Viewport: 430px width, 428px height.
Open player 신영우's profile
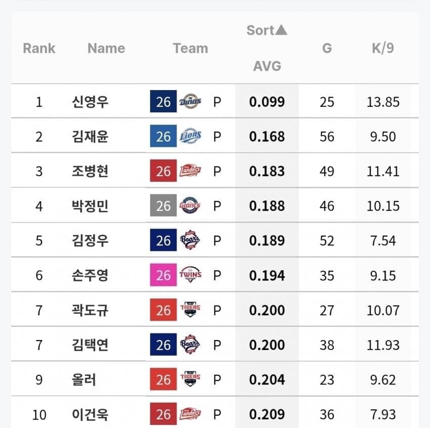pos(90,102)
